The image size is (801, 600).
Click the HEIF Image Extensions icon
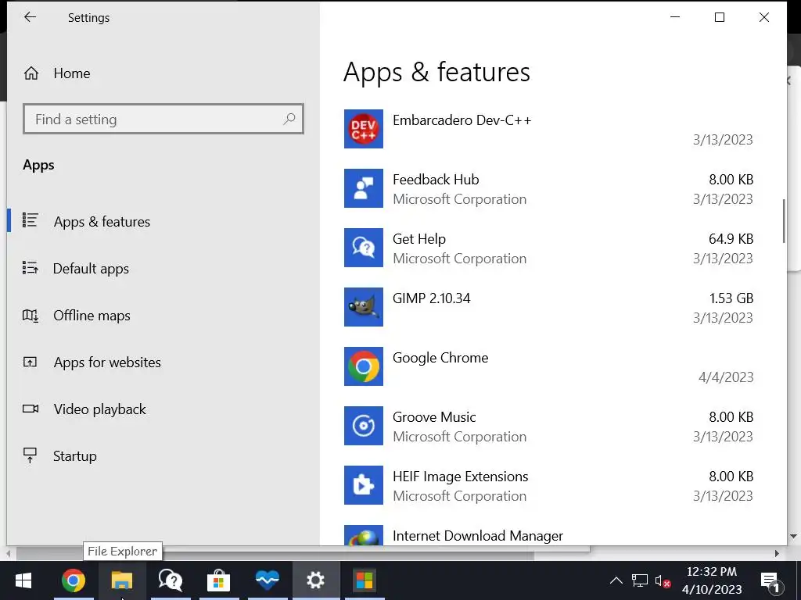pyautogui.click(x=363, y=484)
